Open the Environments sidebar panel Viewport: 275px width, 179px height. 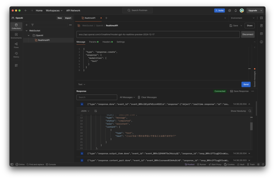pyautogui.click(x=16, y=36)
